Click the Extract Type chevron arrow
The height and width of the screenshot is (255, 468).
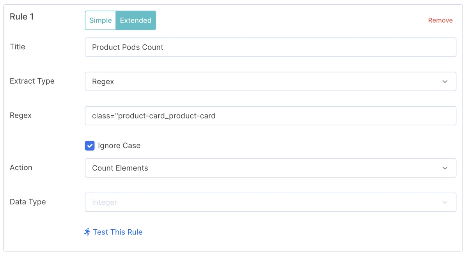pyautogui.click(x=445, y=82)
